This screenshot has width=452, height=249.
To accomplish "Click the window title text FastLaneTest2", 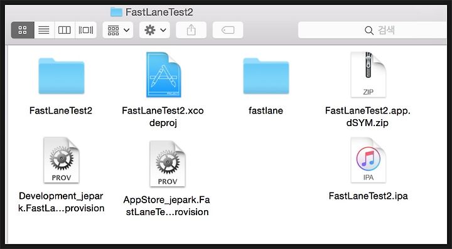I will click(x=159, y=12).
